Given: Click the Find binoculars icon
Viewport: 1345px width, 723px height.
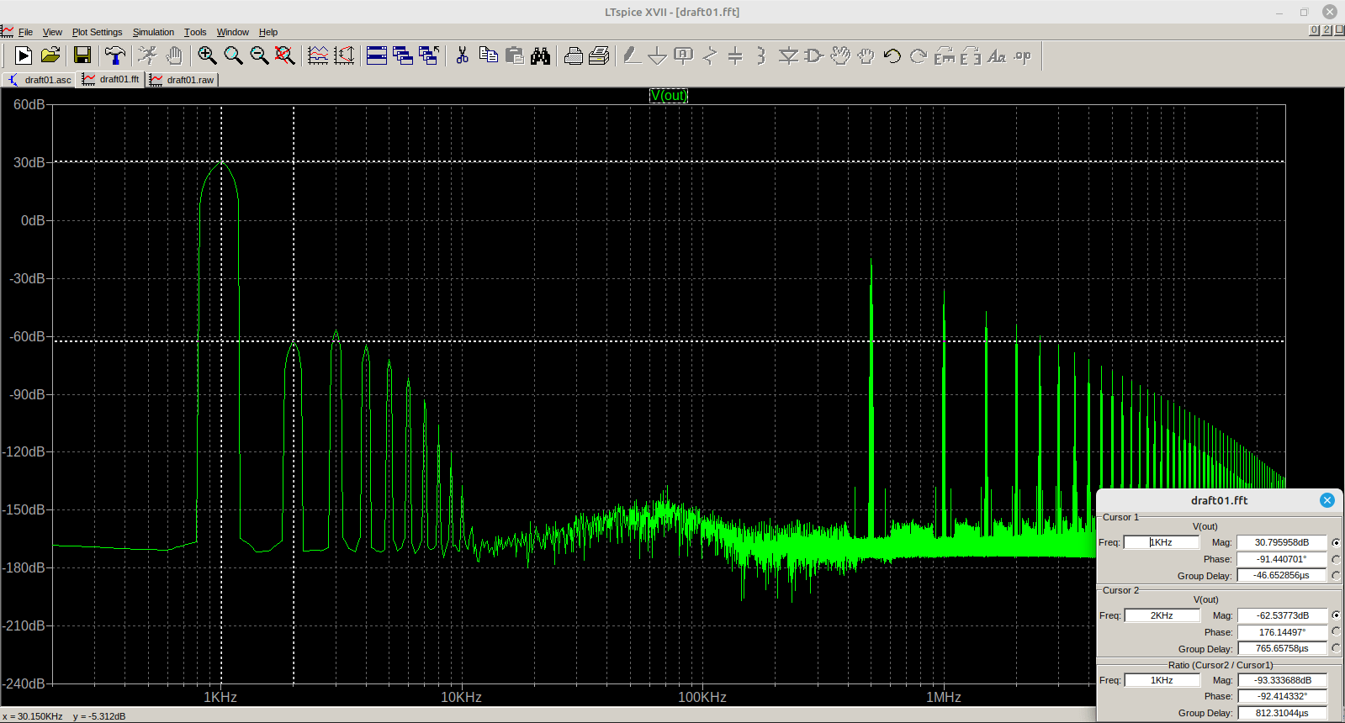Looking at the screenshot, I should point(540,55).
